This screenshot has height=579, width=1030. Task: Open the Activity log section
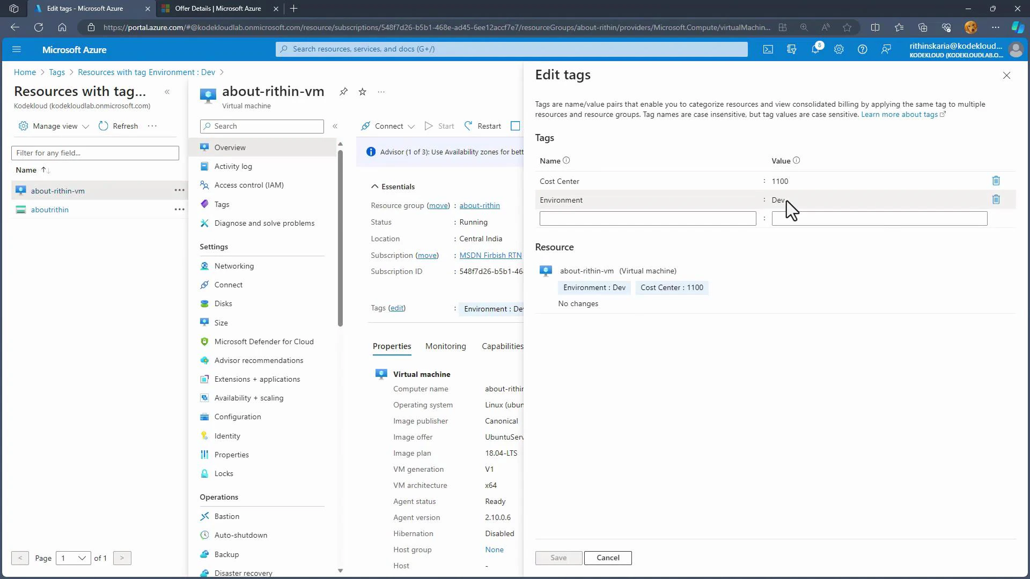click(233, 166)
